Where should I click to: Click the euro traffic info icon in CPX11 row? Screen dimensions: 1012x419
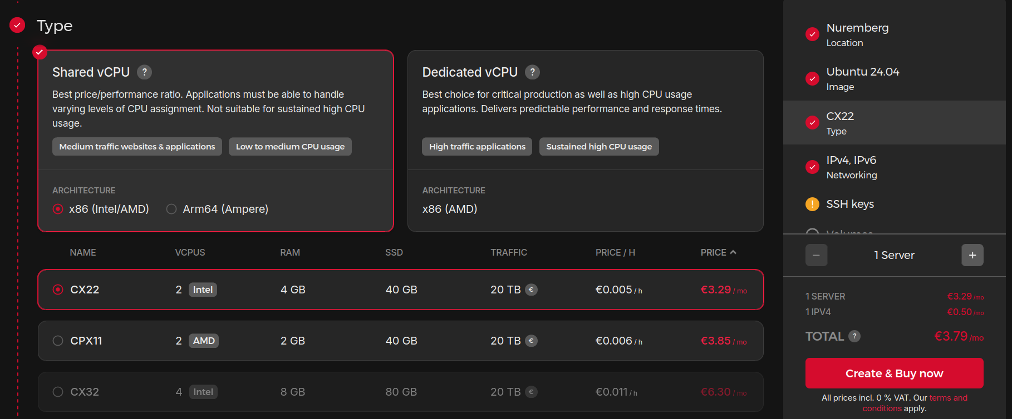532,341
